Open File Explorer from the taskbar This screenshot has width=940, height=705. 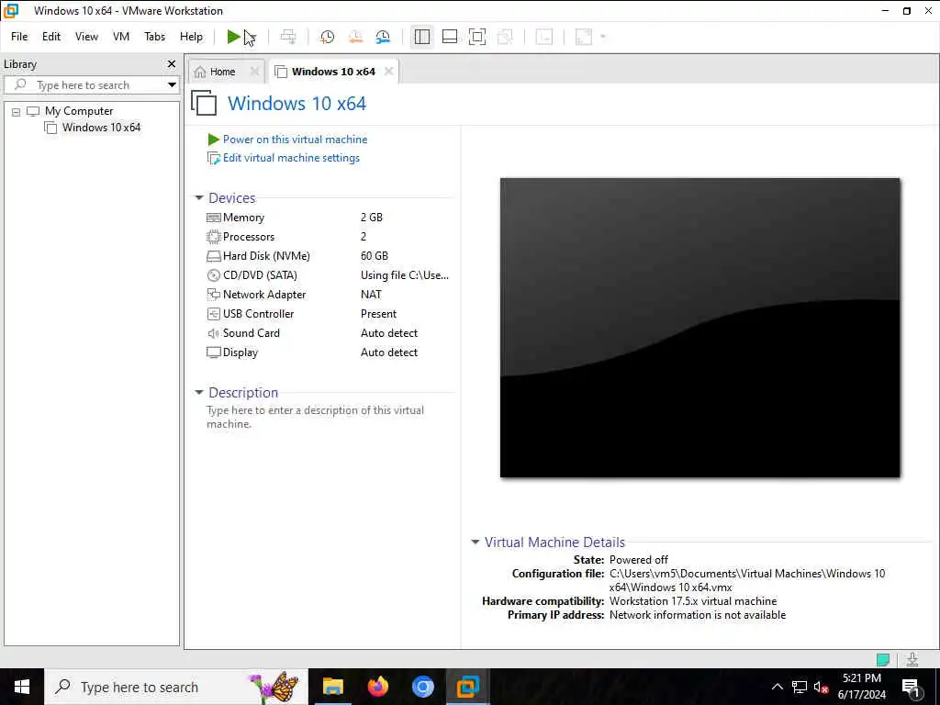tap(332, 687)
